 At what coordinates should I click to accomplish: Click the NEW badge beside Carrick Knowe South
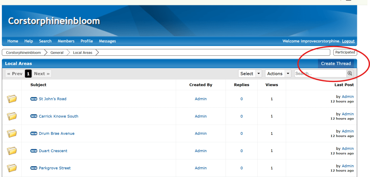pyautogui.click(x=34, y=116)
